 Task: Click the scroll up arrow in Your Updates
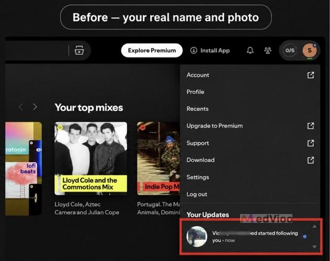pos(314,227)
